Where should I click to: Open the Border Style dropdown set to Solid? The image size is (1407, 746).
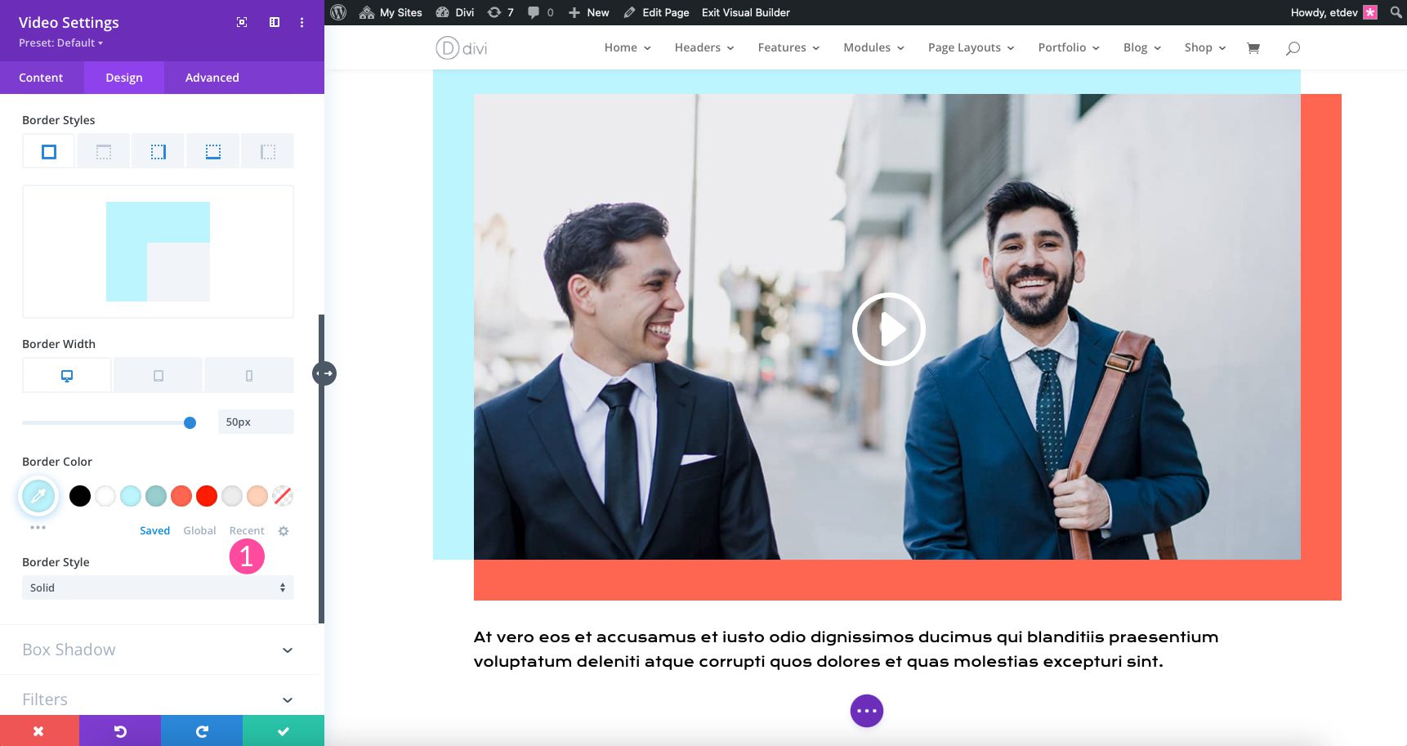158,587
